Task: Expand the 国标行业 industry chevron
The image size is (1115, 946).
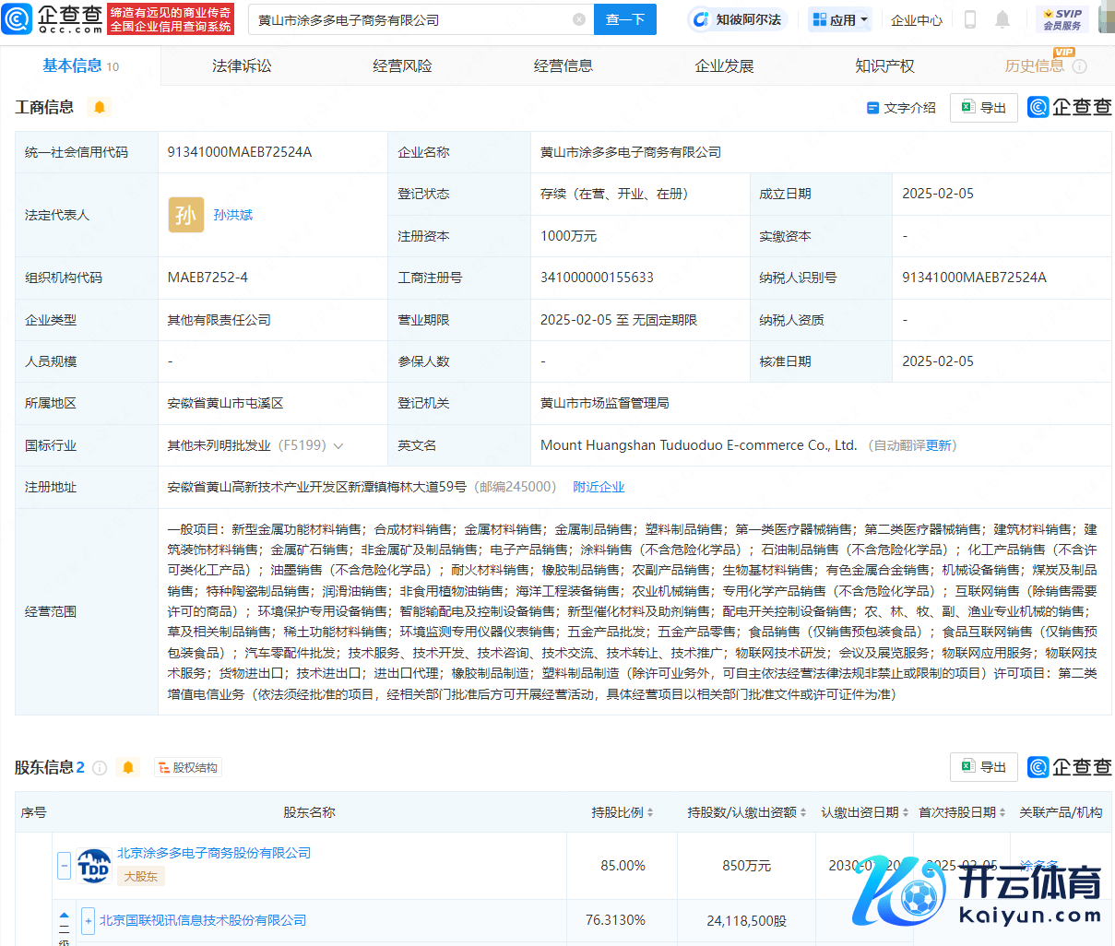Action: pos(338,446)
